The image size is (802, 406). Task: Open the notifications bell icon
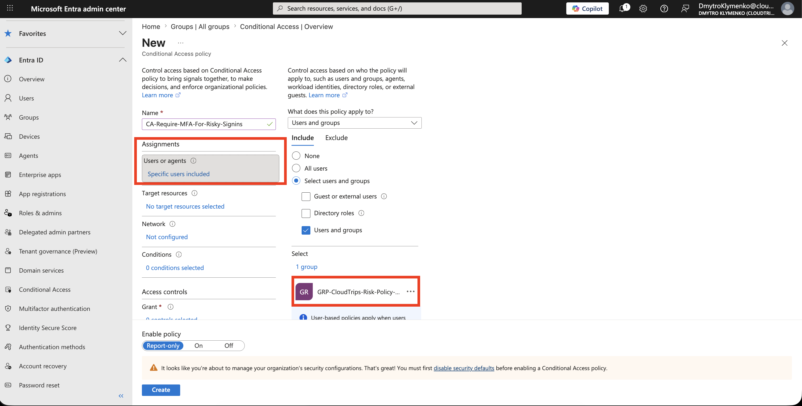pyautogui.click(x=623, y=9)
